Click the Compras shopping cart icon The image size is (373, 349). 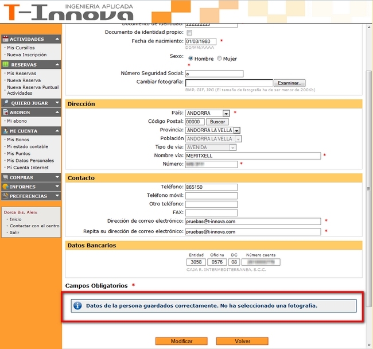pos(5,177)
